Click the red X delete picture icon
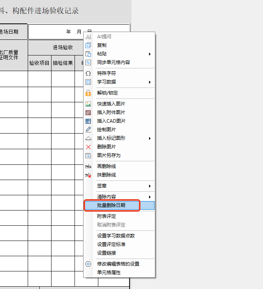The width and height of the screenshot is (263, 289). point(88,147)
